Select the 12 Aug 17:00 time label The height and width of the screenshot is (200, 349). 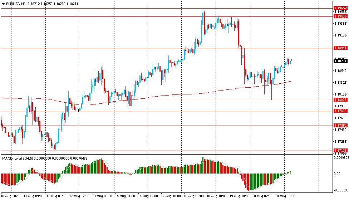79,196
